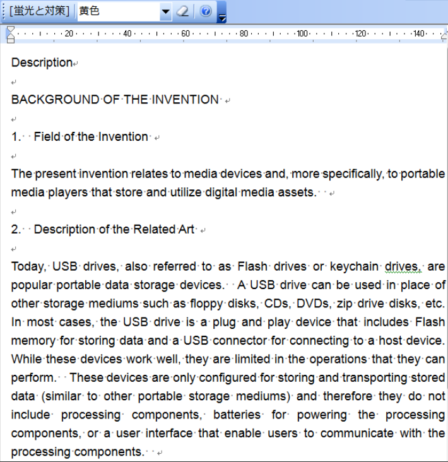Place cursor on "specifically" in first paragraph
This screenshot has width=448, height=462.
(349, 174)
